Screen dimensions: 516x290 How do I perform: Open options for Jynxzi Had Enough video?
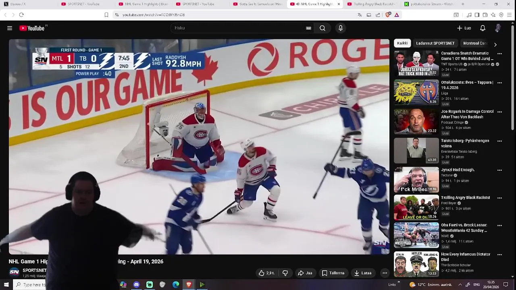(500, 170)
